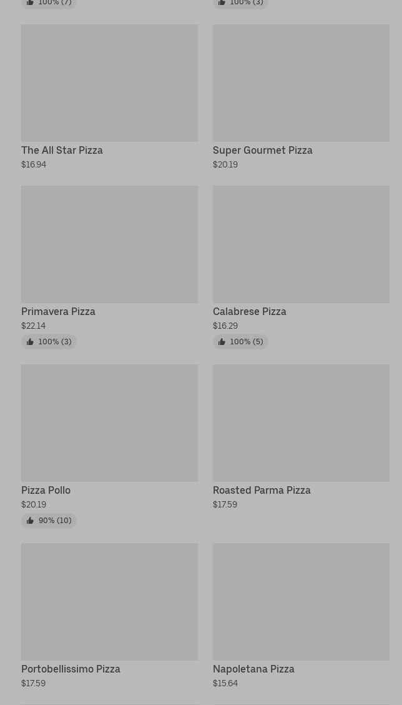This screenshot has width=402, height=705.
Task: Open The All Star Pizza image
Action: [109, 83]
